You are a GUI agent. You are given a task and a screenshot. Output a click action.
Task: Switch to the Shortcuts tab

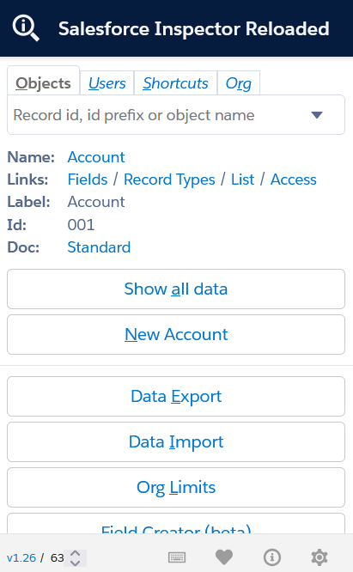[175, 83]
